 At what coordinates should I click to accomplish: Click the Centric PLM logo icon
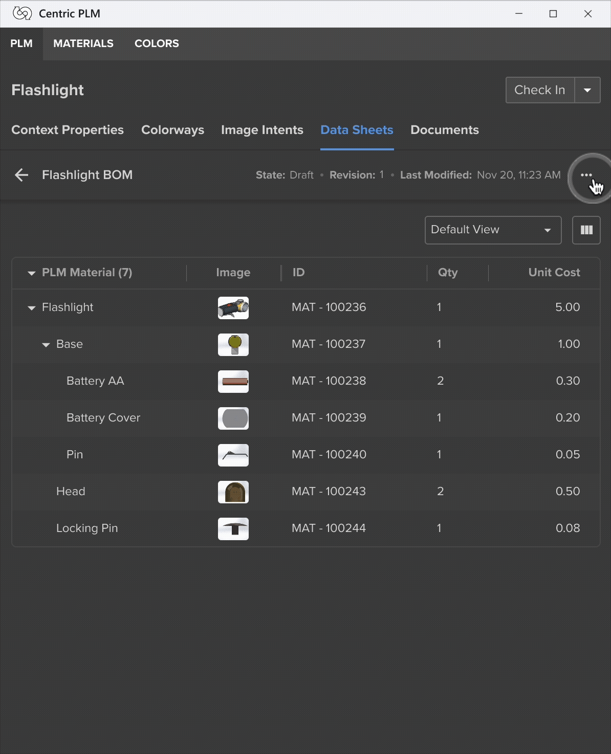click(x=22, y=13)
